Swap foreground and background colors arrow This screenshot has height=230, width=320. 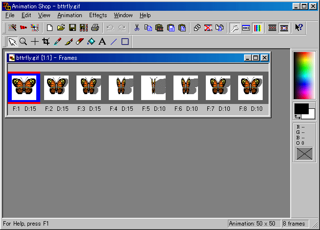(x=297, y=117)
